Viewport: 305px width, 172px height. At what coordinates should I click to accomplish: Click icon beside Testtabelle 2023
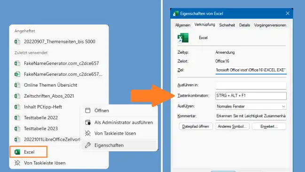coord(17,129)
